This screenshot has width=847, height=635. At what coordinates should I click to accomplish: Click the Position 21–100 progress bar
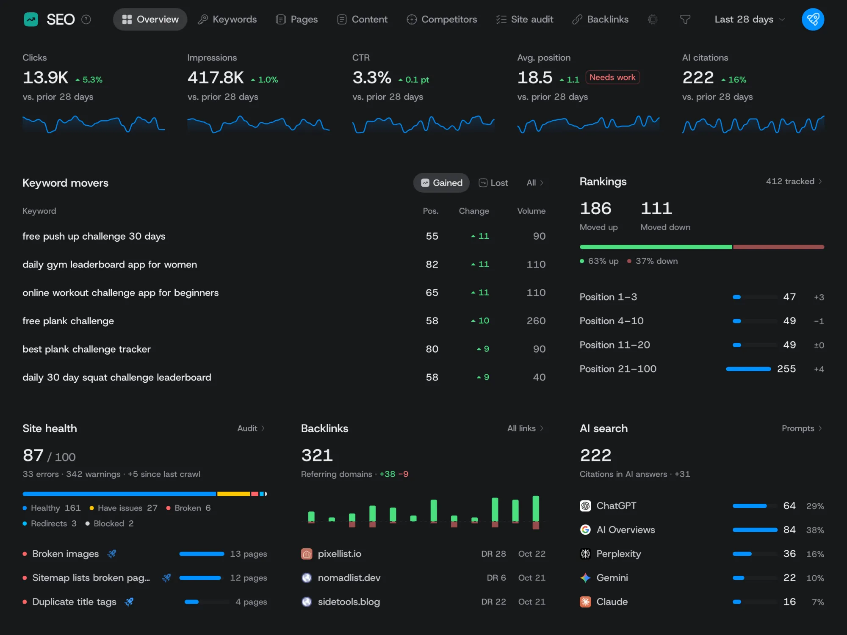coord(748,369)
